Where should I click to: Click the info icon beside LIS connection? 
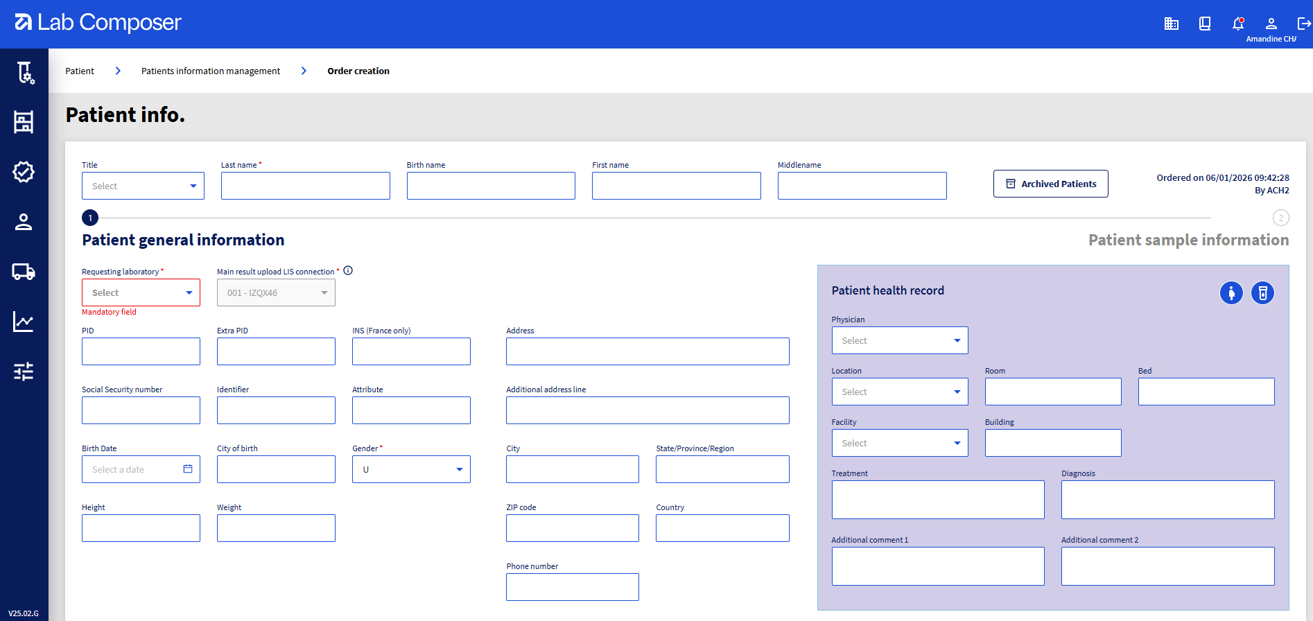click(x=348, y=271)
